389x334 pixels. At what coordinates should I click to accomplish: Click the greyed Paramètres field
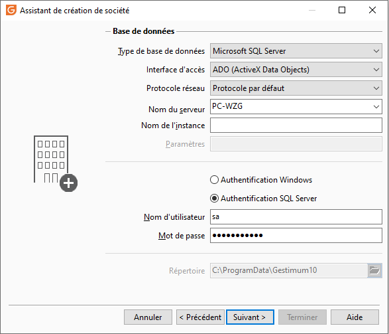pos(296,144)
